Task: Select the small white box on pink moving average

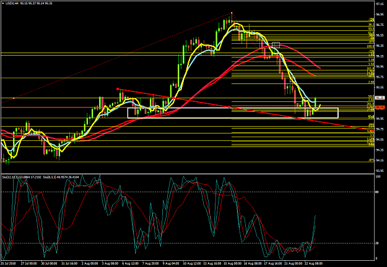Action: pyautogui.click(x=276, y=44)
